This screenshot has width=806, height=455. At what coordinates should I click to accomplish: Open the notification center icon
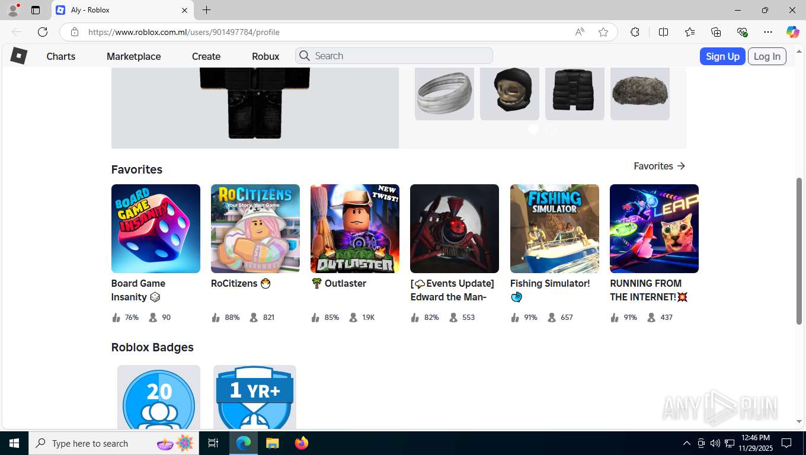coord(786,443)
